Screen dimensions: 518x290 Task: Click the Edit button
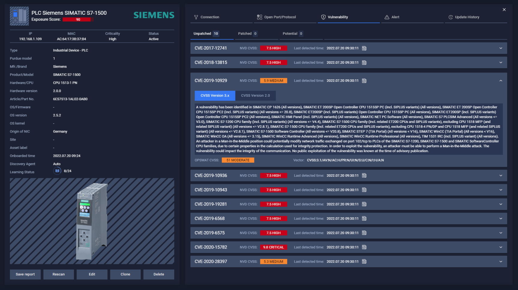point(92,274)
